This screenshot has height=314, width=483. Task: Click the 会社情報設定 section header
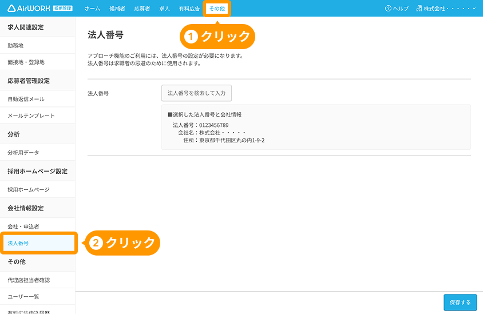pyautogui.click(x=26, y=208)
